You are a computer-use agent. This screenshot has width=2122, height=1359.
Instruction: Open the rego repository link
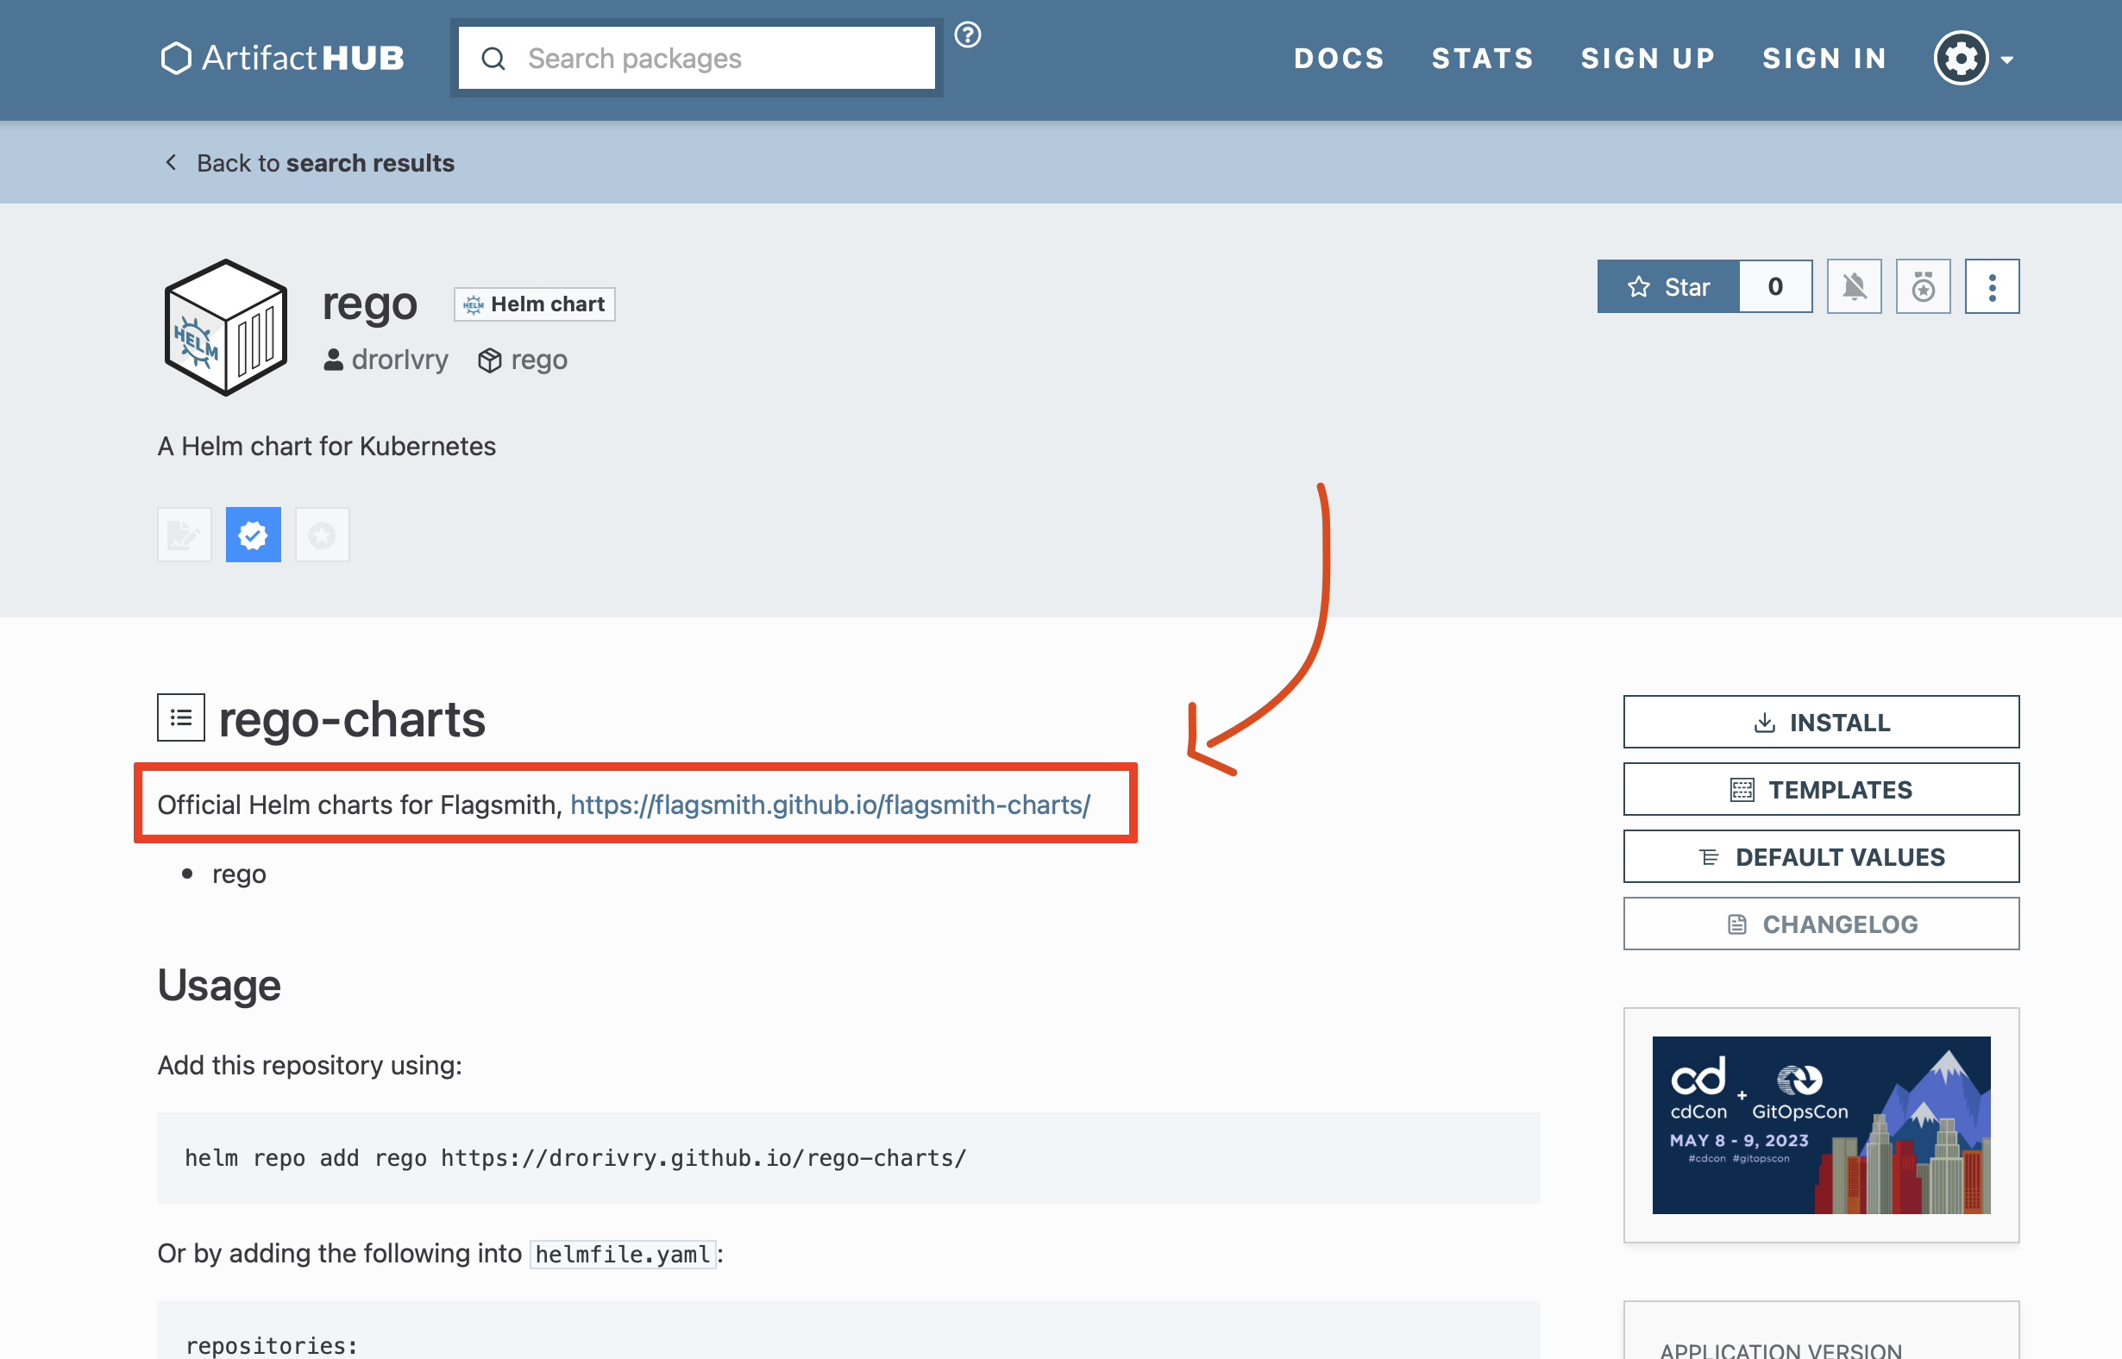coord(523,360)
